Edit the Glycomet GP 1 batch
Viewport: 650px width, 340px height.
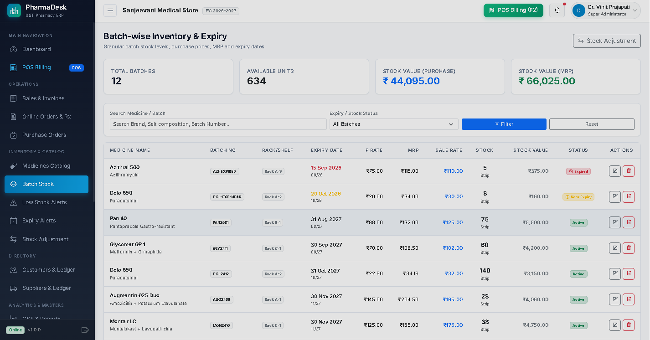pos(615,248)
